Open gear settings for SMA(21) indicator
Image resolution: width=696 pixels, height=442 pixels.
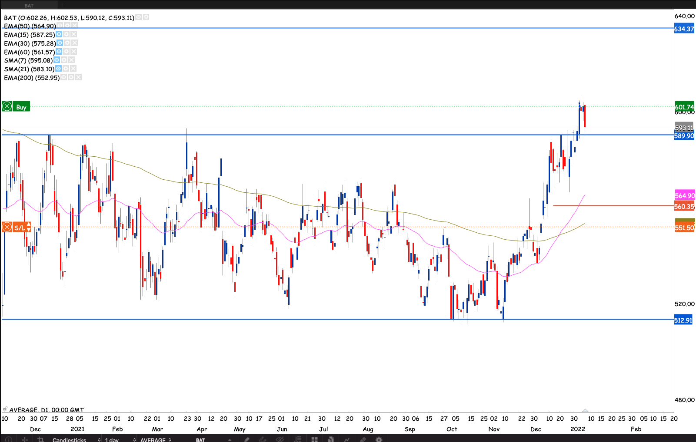pyautogui.click(x=66, y=69)
